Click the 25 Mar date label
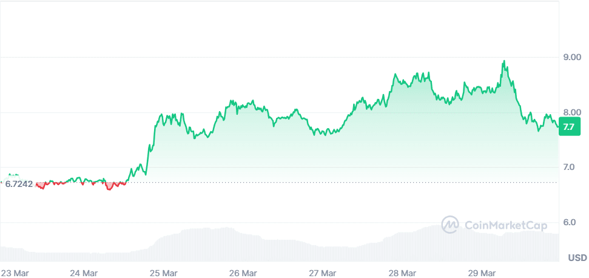The image size is (589, 278). (163, 273)
